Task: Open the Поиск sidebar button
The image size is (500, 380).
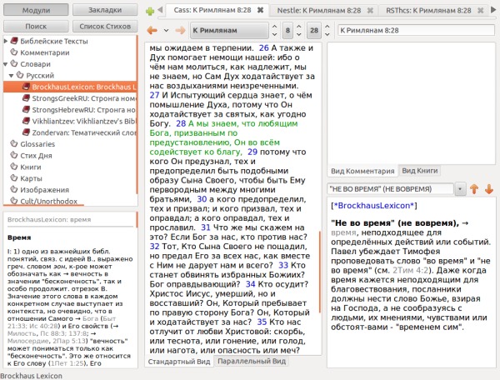Action: pyautogui.click(x=36, y=26)
